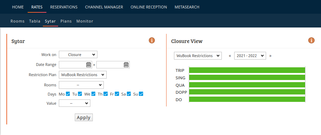Uncheck the Mo day checkbox
The image size is (321, 135).
[68, 94]
